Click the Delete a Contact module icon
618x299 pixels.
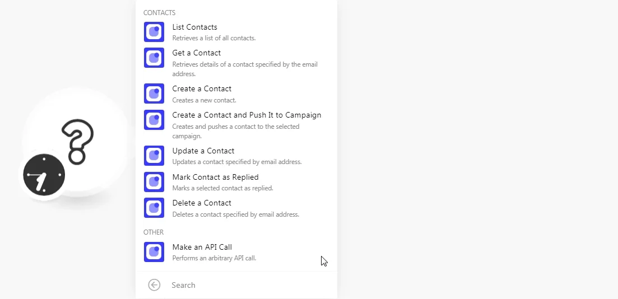click(154, 208)
